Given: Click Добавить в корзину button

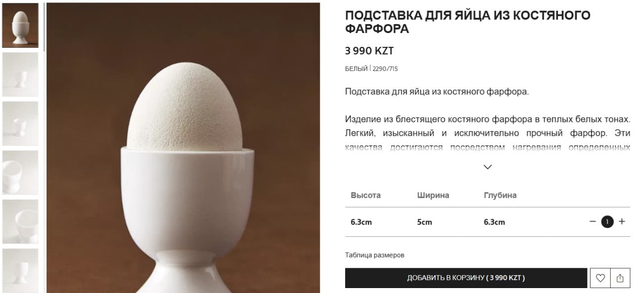Looking at the screenshot, I should click(466, 278).
